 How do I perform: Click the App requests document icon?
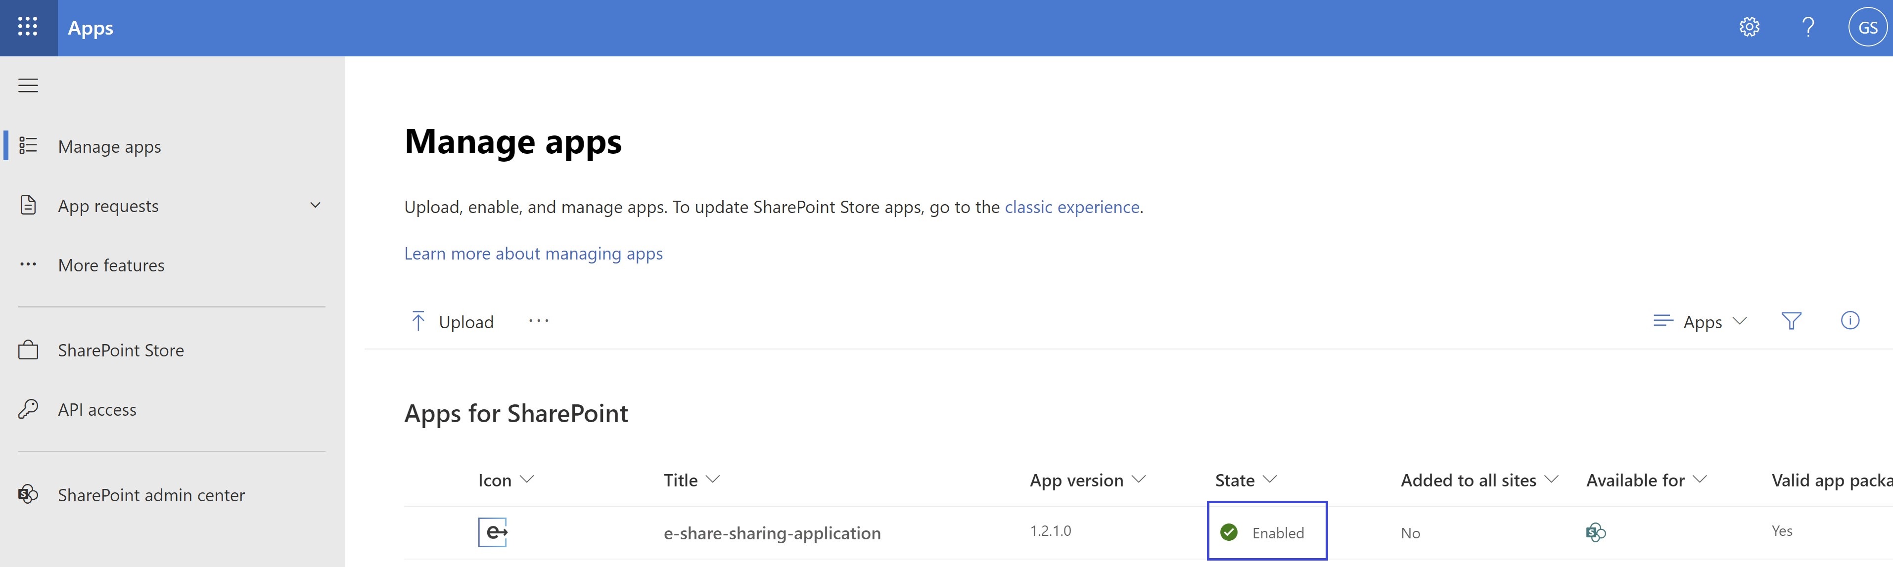tap(28, 205)
